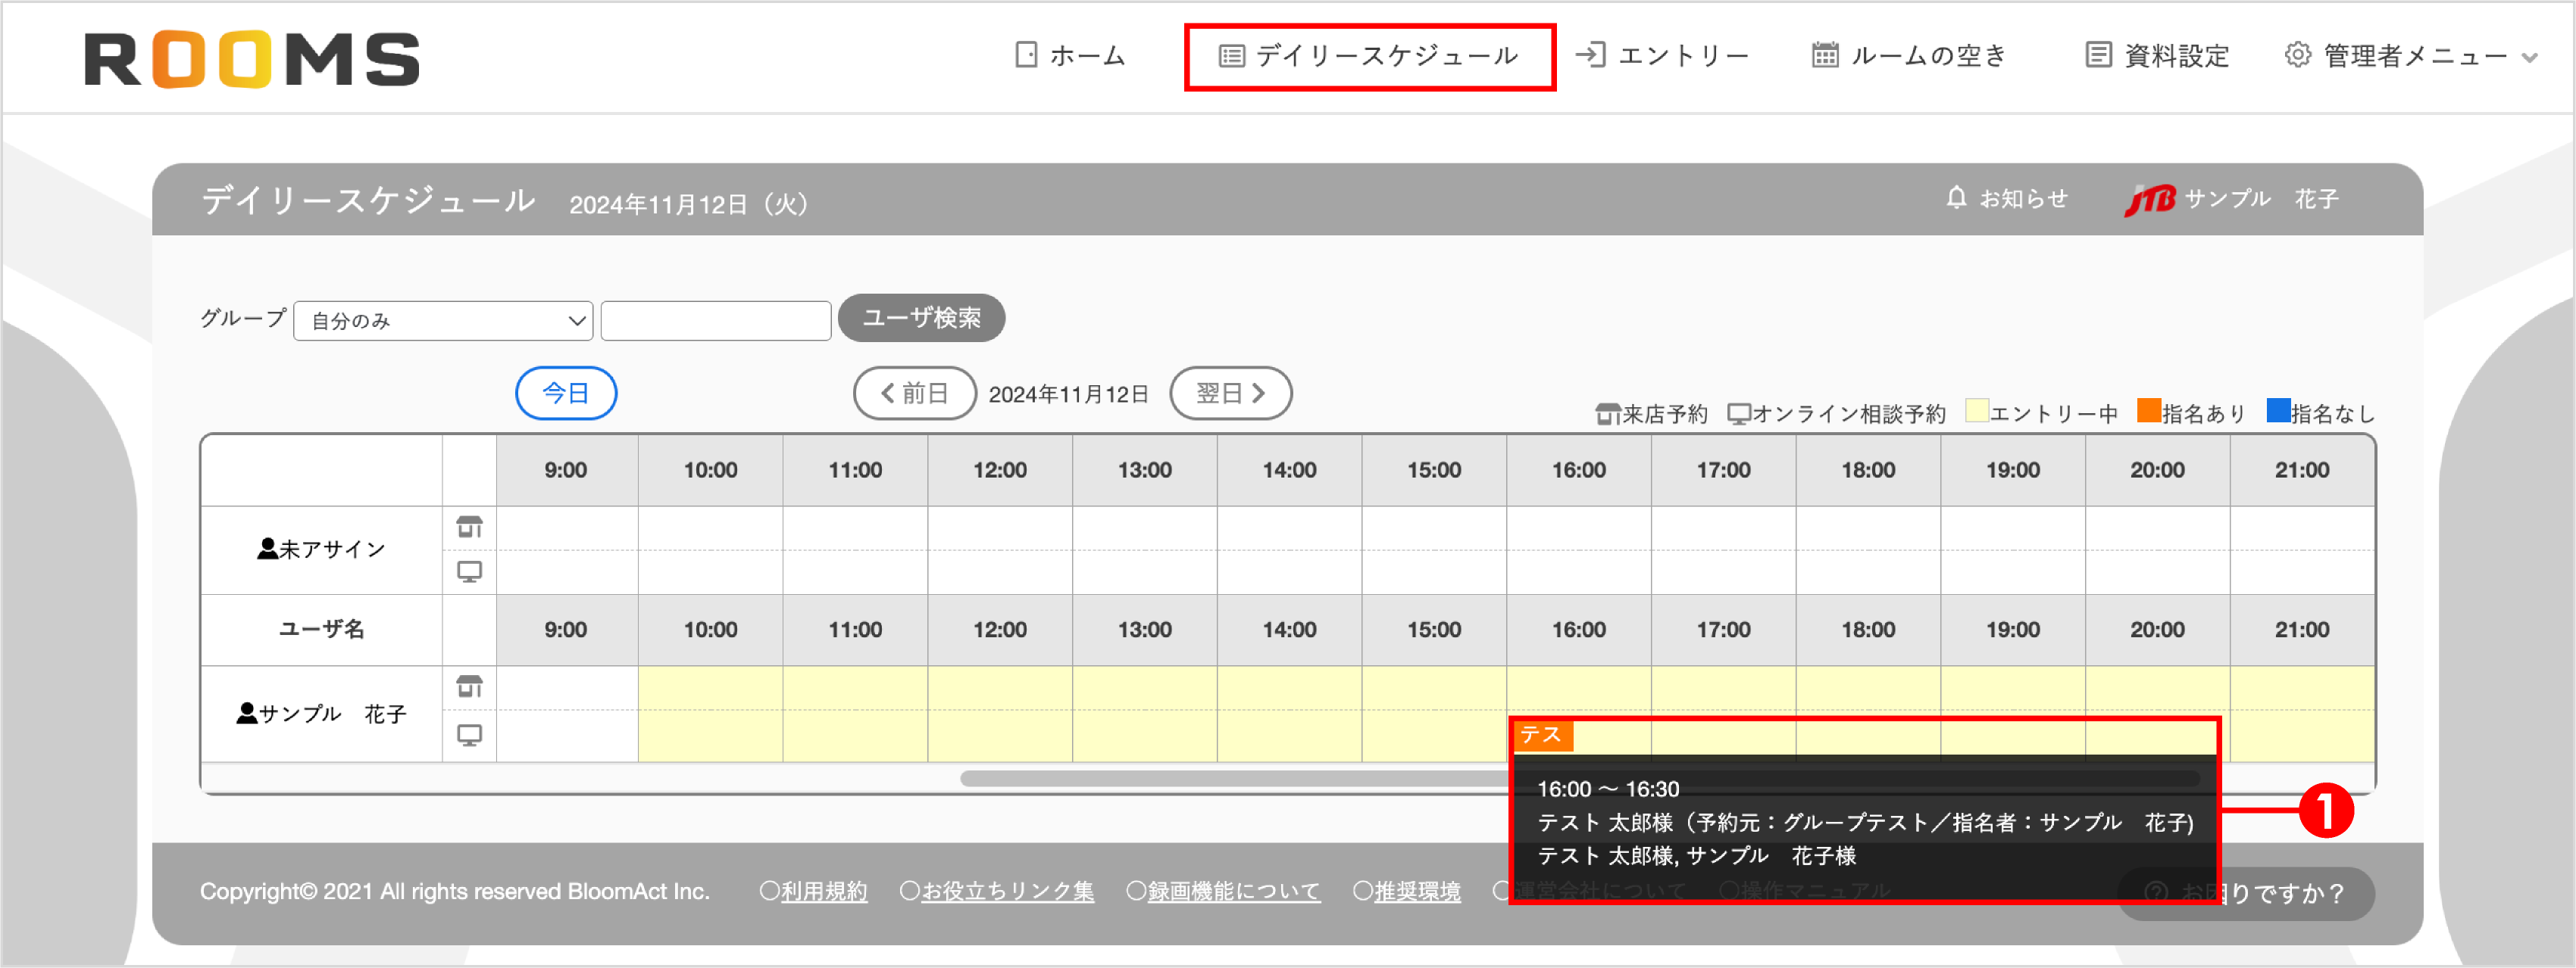2576x968 pixels.
Task: Click the ユーザ検索 search button
Action: (921, 318)
